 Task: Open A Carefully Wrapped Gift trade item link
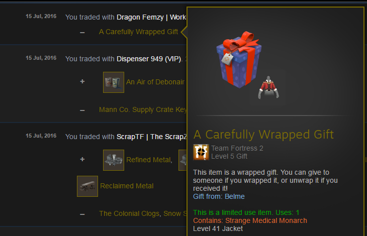[x=138, y=32]
